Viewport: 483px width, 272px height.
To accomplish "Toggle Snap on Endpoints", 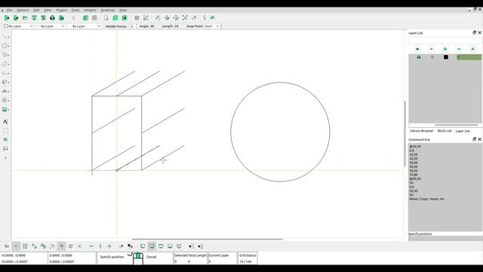I will 34,246.
